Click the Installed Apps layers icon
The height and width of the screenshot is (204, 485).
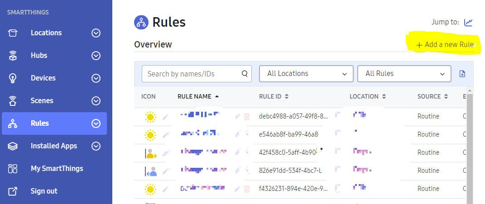pos(12,146)
